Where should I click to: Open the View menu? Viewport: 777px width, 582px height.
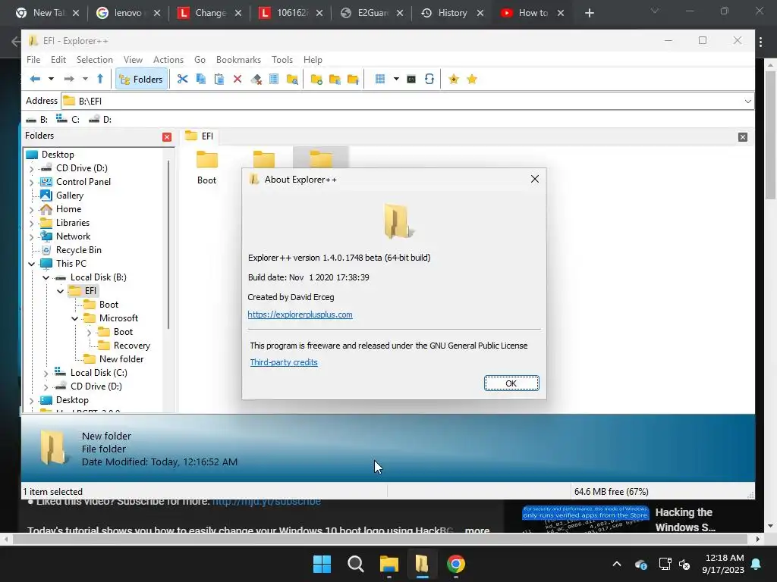(133, 59)
